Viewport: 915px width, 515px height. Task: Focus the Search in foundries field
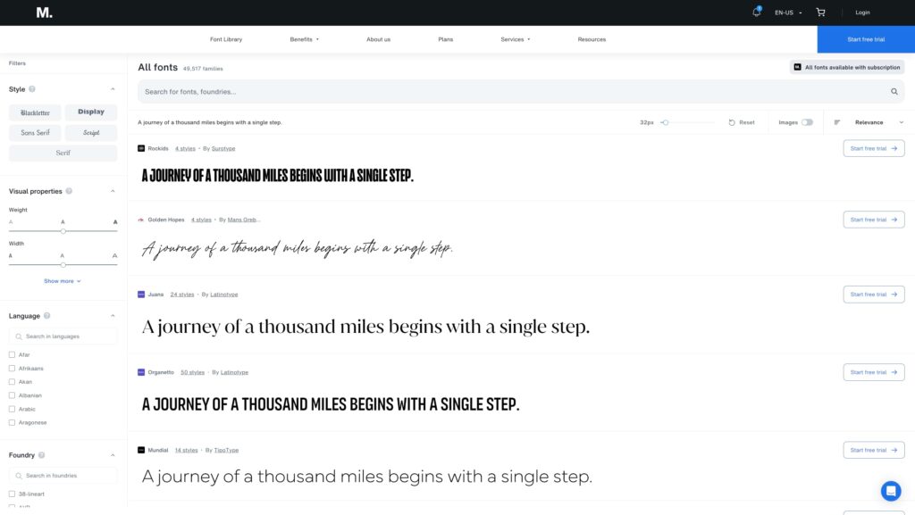click(63, 476)
